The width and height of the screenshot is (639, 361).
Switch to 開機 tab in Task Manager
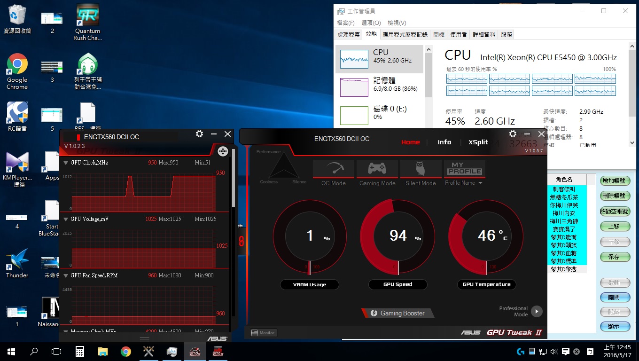[x=439, y=34]
